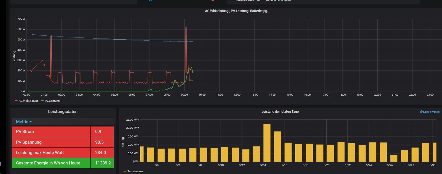Click the green PV curve peak near 09:30
The width and height of the screenshot is (442, 174).
191,67
